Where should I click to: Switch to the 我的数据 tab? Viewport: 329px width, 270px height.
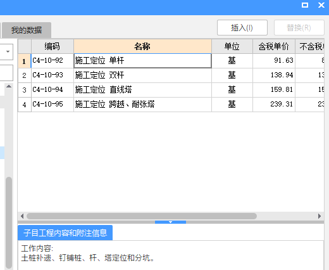tap(27, 30)
